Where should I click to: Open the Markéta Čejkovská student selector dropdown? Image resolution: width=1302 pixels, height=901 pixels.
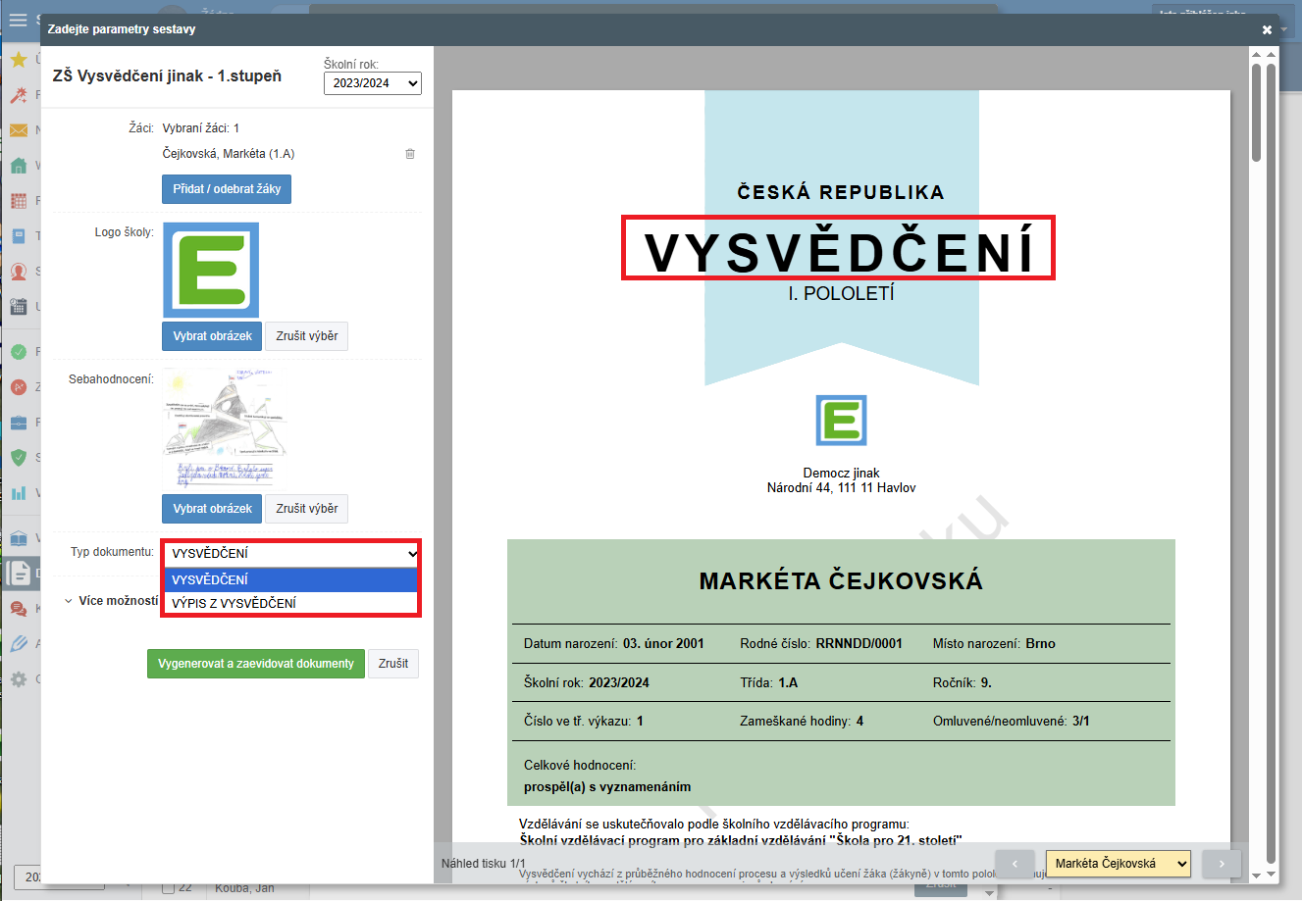(1118, 864)
